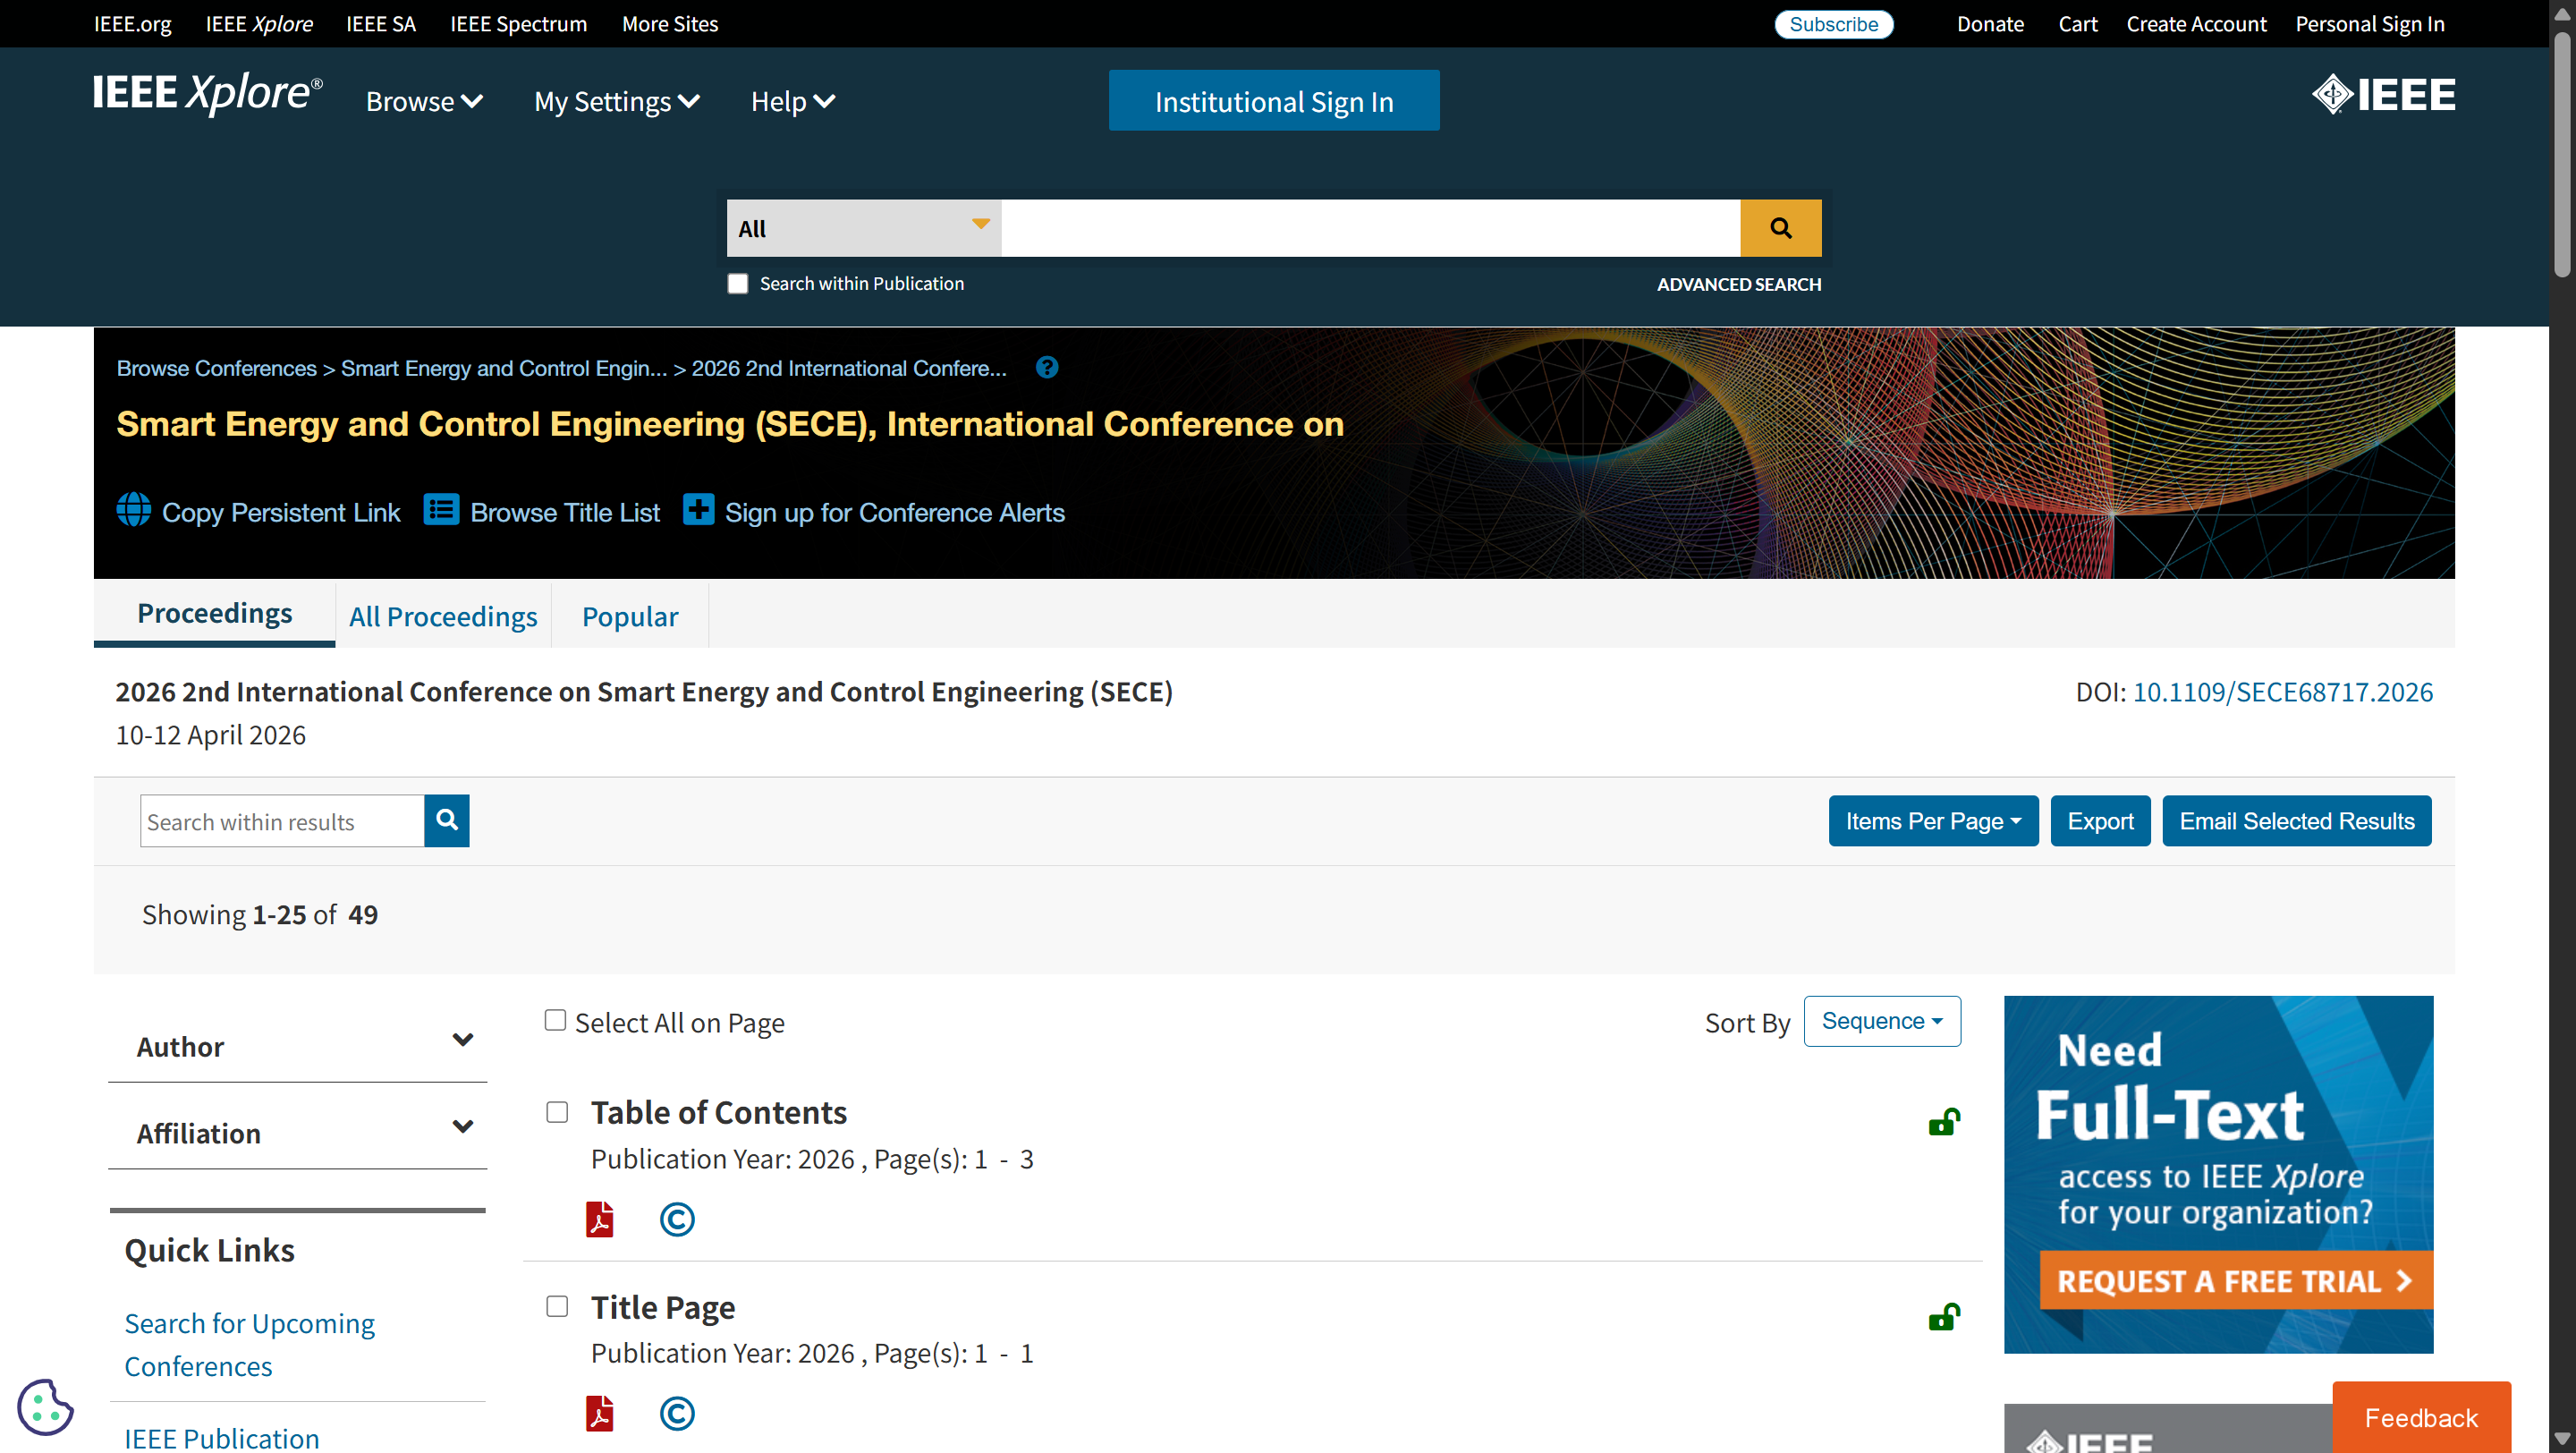Click the IEEE Xplore logo
The height and width of the screenshot is (1453, 2576).
click(208, 94)
